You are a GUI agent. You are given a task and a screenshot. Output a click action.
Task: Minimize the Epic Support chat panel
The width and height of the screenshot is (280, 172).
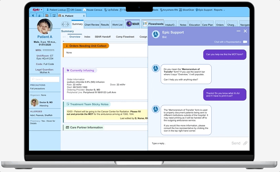[238, 31]
